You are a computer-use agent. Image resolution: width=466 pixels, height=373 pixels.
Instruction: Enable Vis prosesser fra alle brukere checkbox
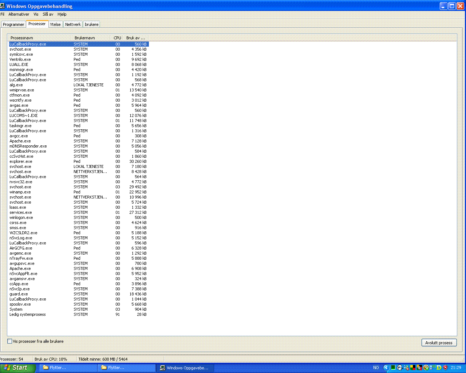(x=10, y=341)
